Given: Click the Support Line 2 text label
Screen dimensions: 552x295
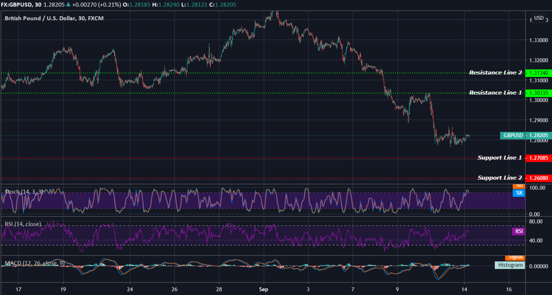Looking at the screenshot, I should 500,177.
